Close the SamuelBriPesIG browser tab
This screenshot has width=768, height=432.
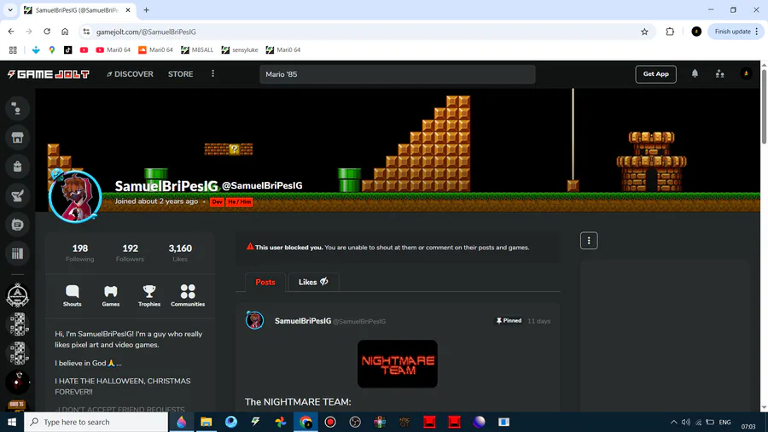tap(128, 9)
